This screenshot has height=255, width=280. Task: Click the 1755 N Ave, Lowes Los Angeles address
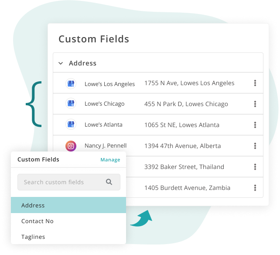[189, 83]
